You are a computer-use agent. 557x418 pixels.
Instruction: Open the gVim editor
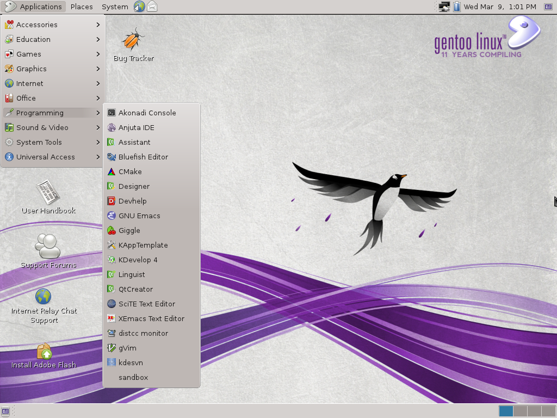[x=127, y=348]
